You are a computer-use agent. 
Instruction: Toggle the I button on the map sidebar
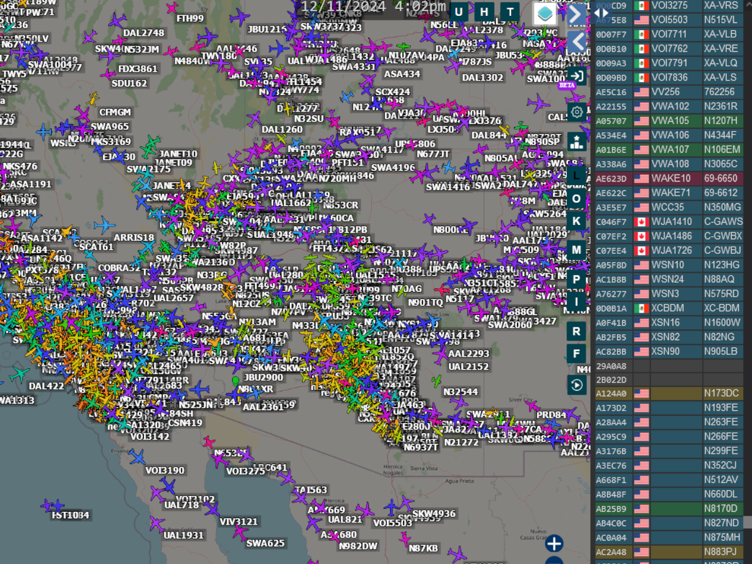[x=576, y=302]
